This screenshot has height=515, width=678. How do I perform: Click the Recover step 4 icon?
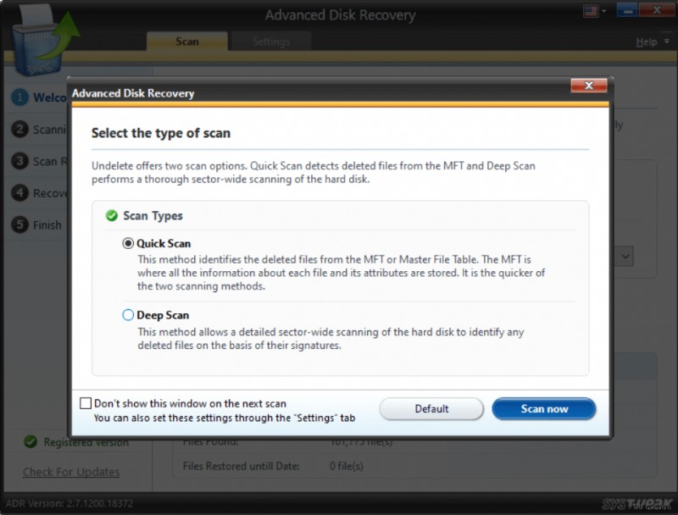(19, 193)
